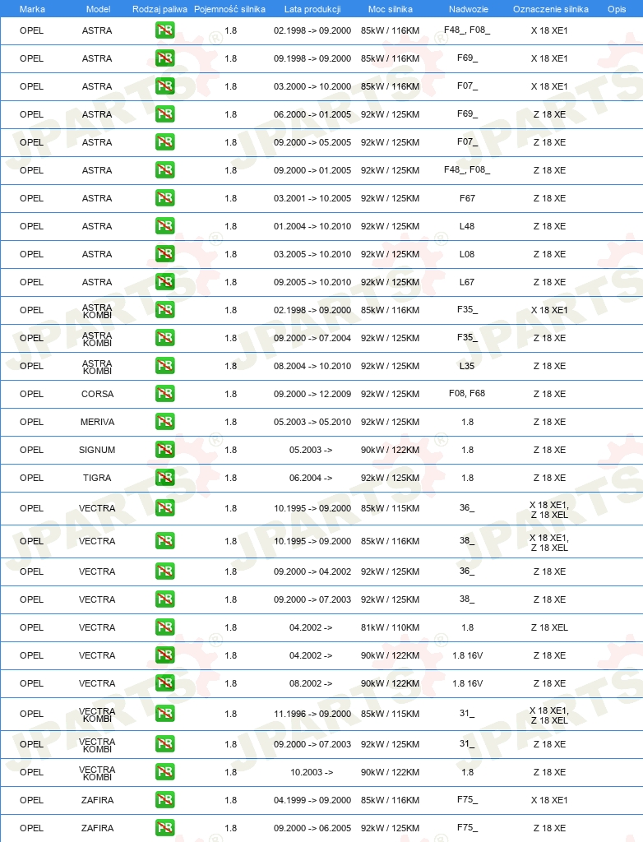The height and width of the screenshot is (842, 643).
Task: Click the '01.2004 -> 10.2010' production date
Action: (x=312, y=226)
